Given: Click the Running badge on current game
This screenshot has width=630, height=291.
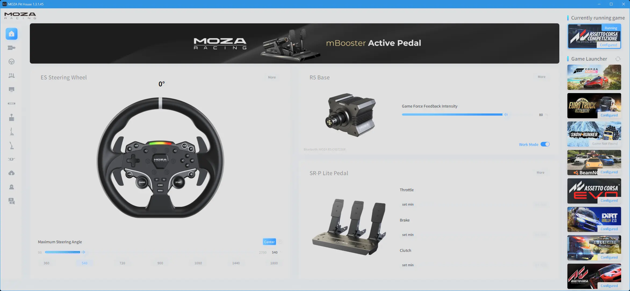Looking at the screenshot, I should point(611,28).
